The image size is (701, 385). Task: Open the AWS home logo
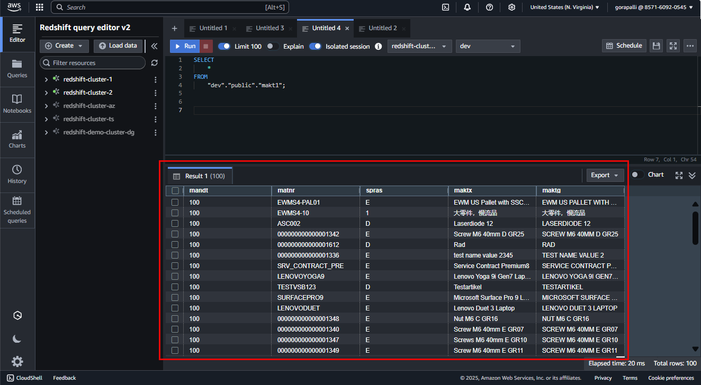14,7
